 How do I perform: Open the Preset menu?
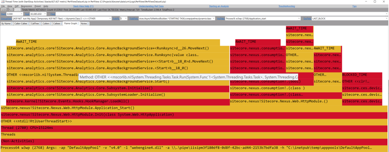click(x=38, y=6)
